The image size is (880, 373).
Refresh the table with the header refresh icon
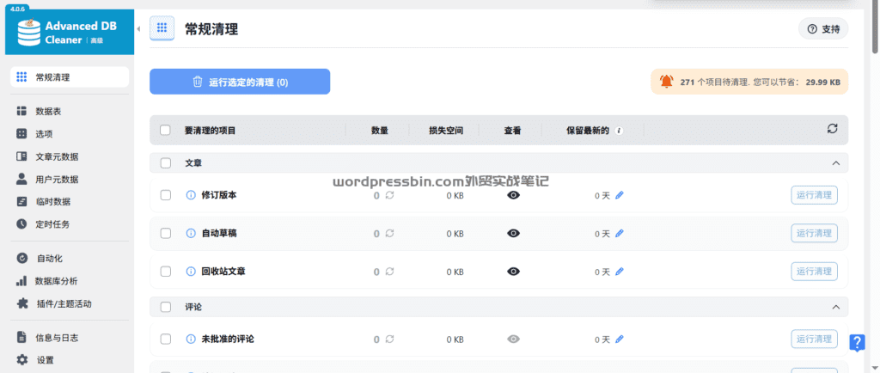coord(832,128)
